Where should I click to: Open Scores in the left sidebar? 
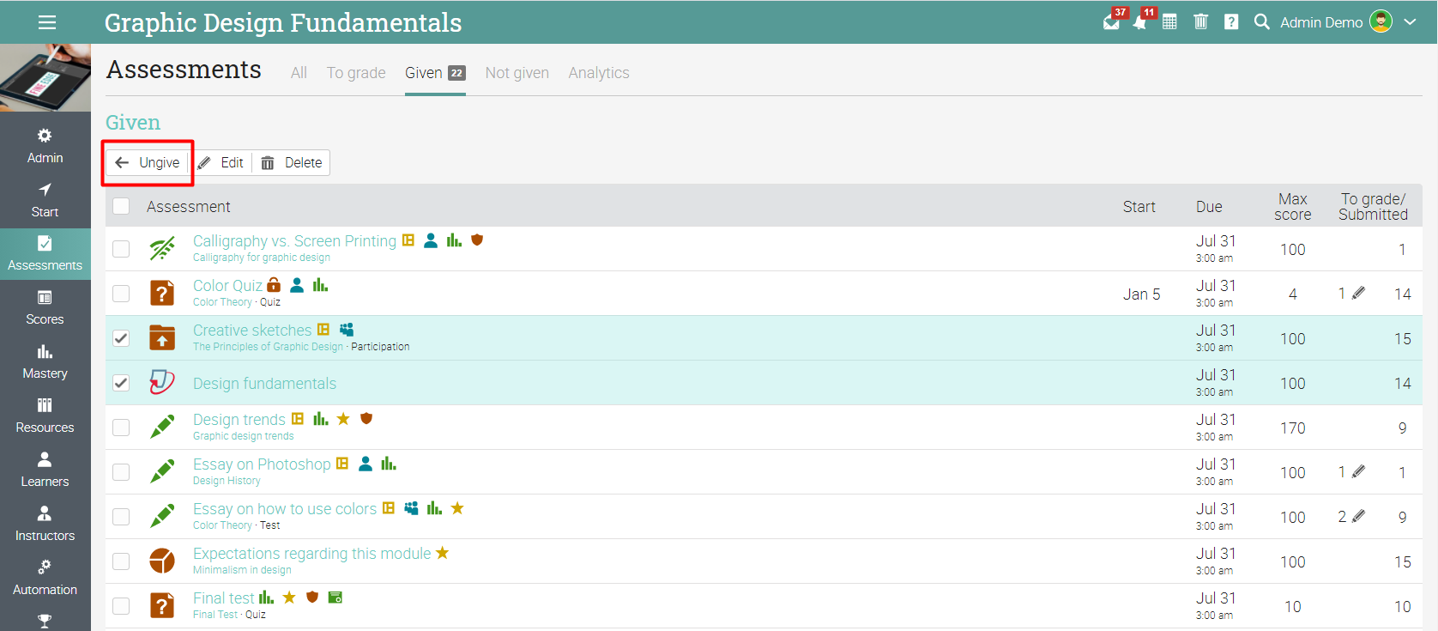click(45, 308)
